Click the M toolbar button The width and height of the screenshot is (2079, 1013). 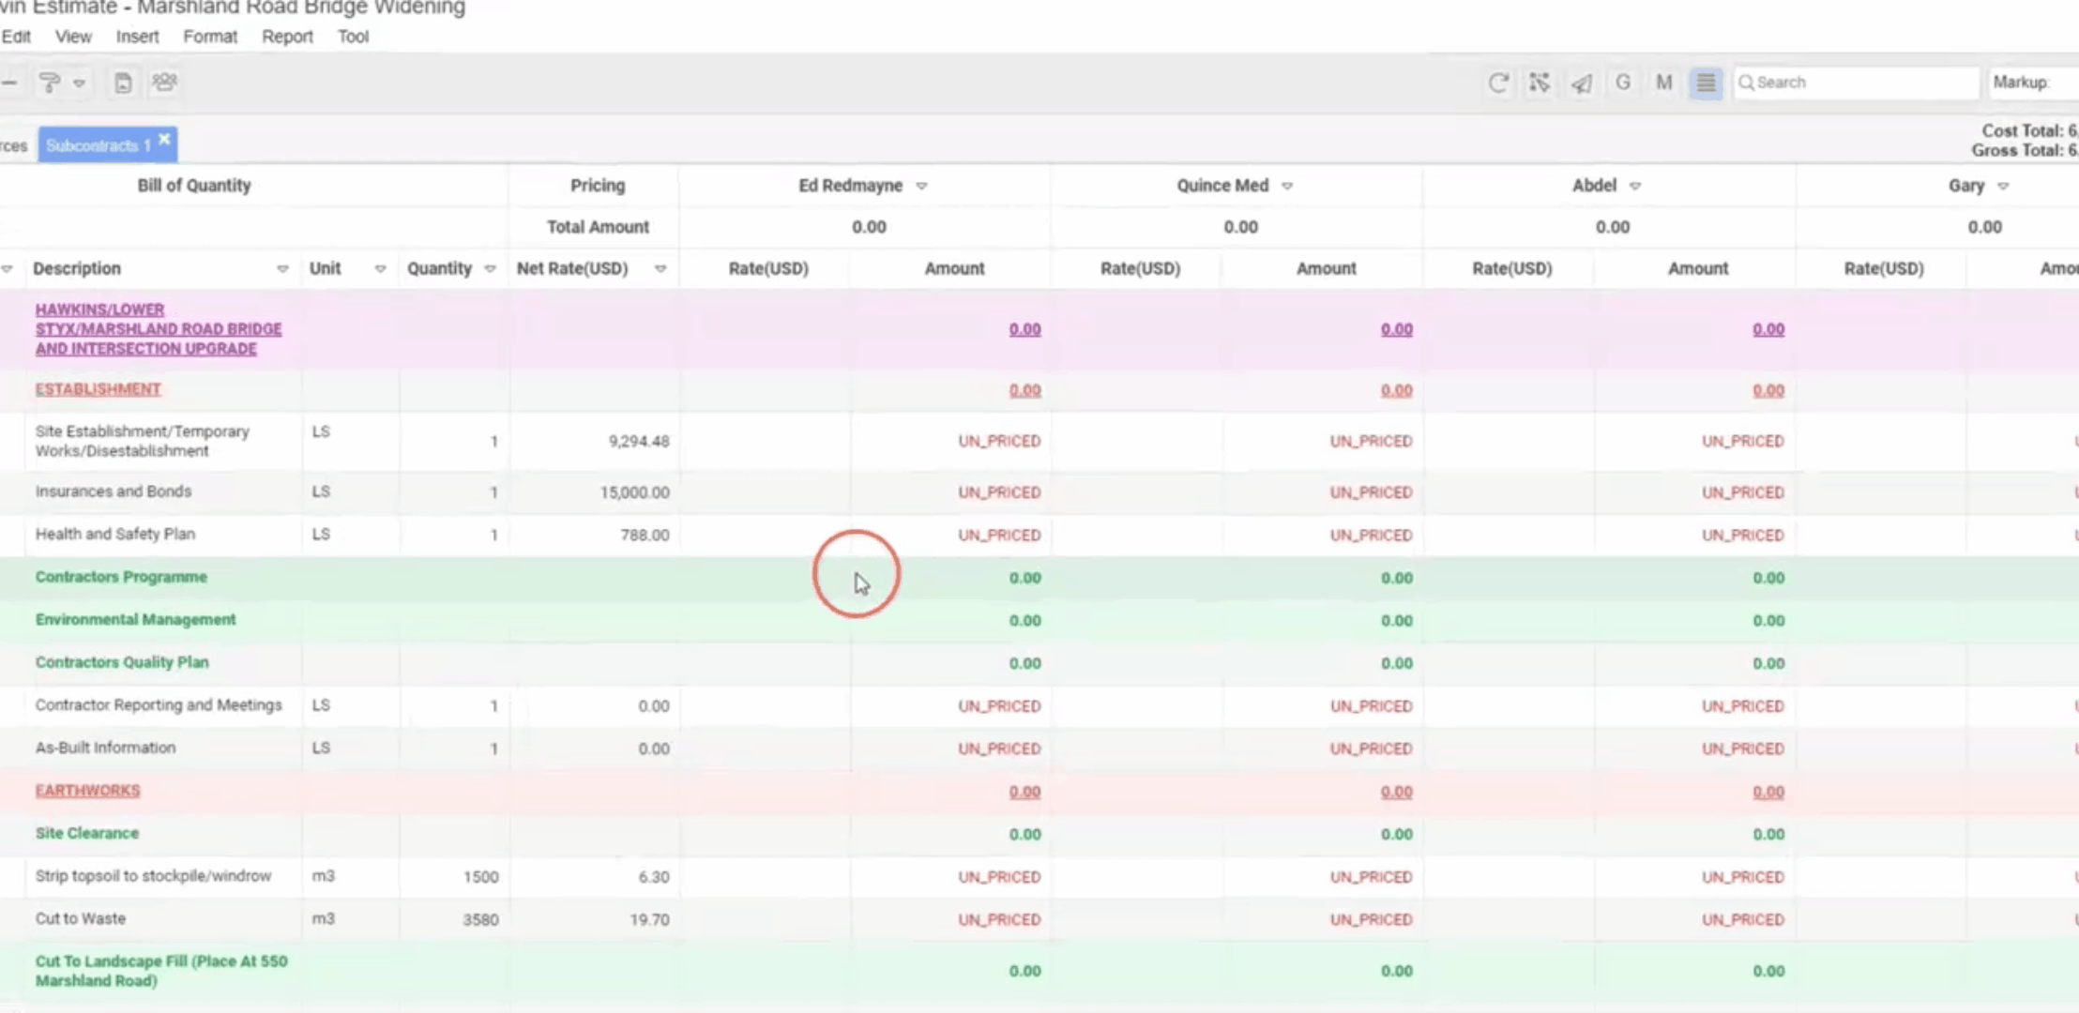1664,83
